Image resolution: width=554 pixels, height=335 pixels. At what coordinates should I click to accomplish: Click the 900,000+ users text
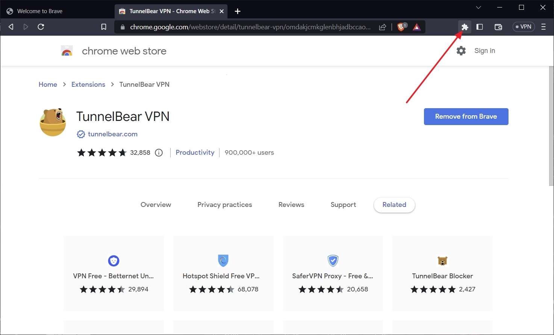pyautogui.click(x=249, y=152)
